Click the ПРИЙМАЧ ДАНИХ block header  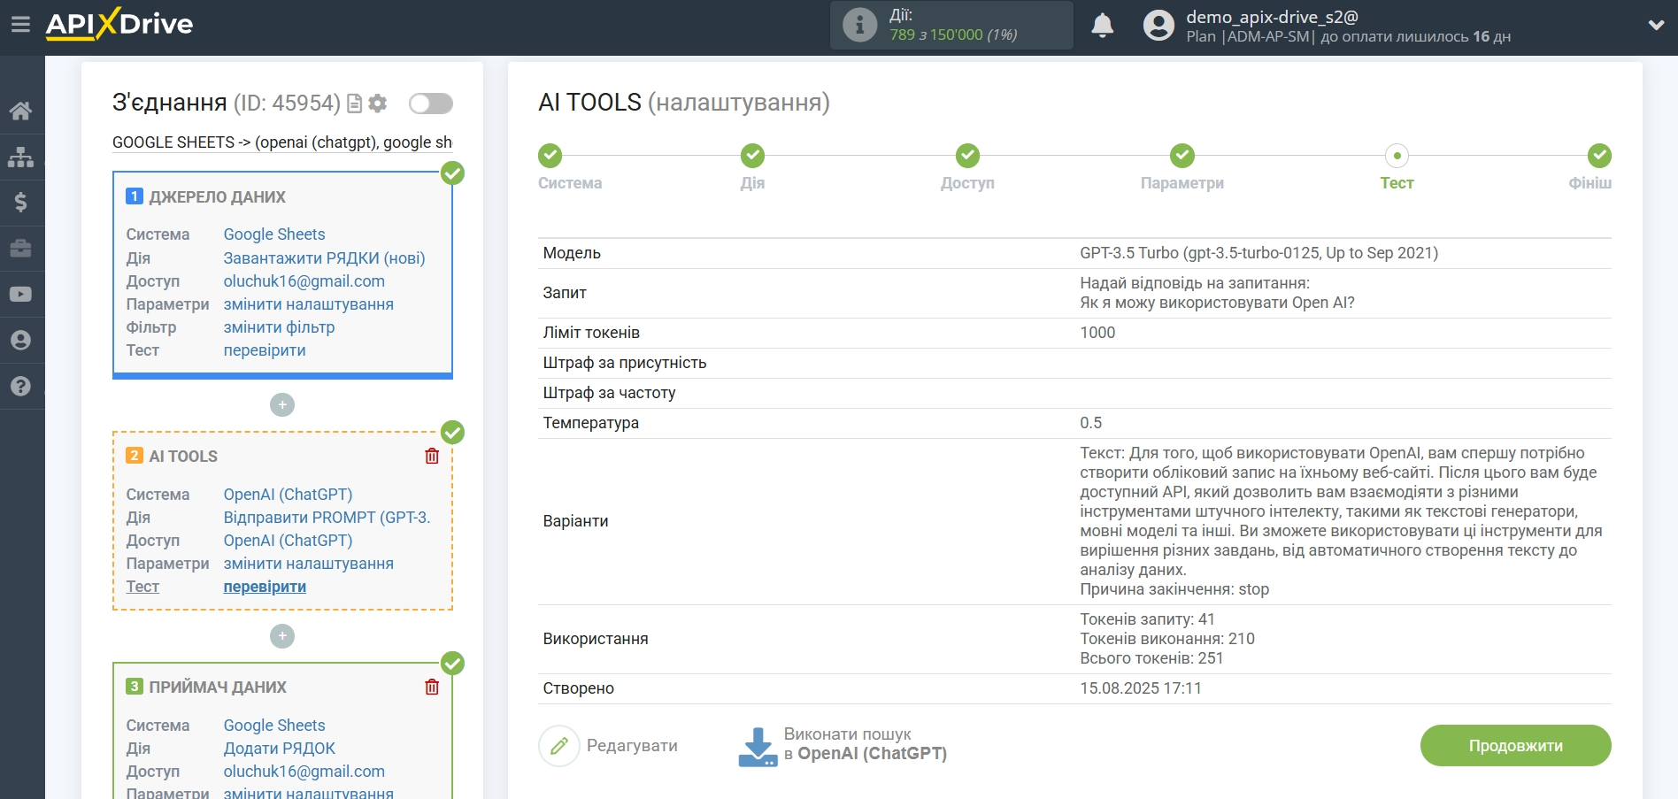(x=218, y=687)
